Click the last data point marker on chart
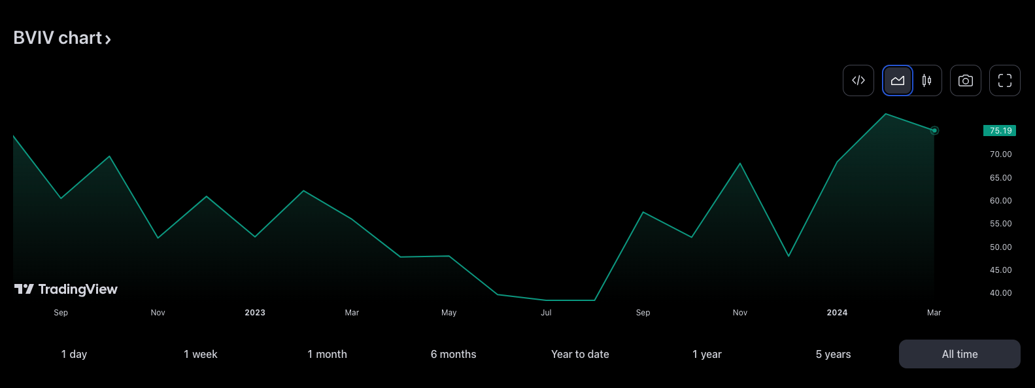Viewport: 1035px width, 388px height. (934, 131)
